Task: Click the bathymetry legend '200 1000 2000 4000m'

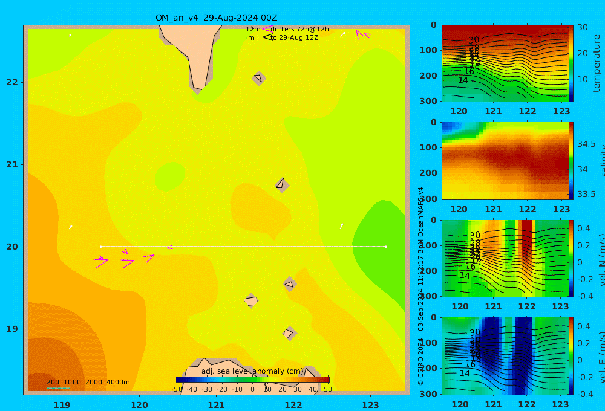Action: (88, 382)
